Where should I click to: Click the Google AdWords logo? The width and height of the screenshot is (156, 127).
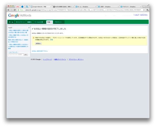(20, 16)
